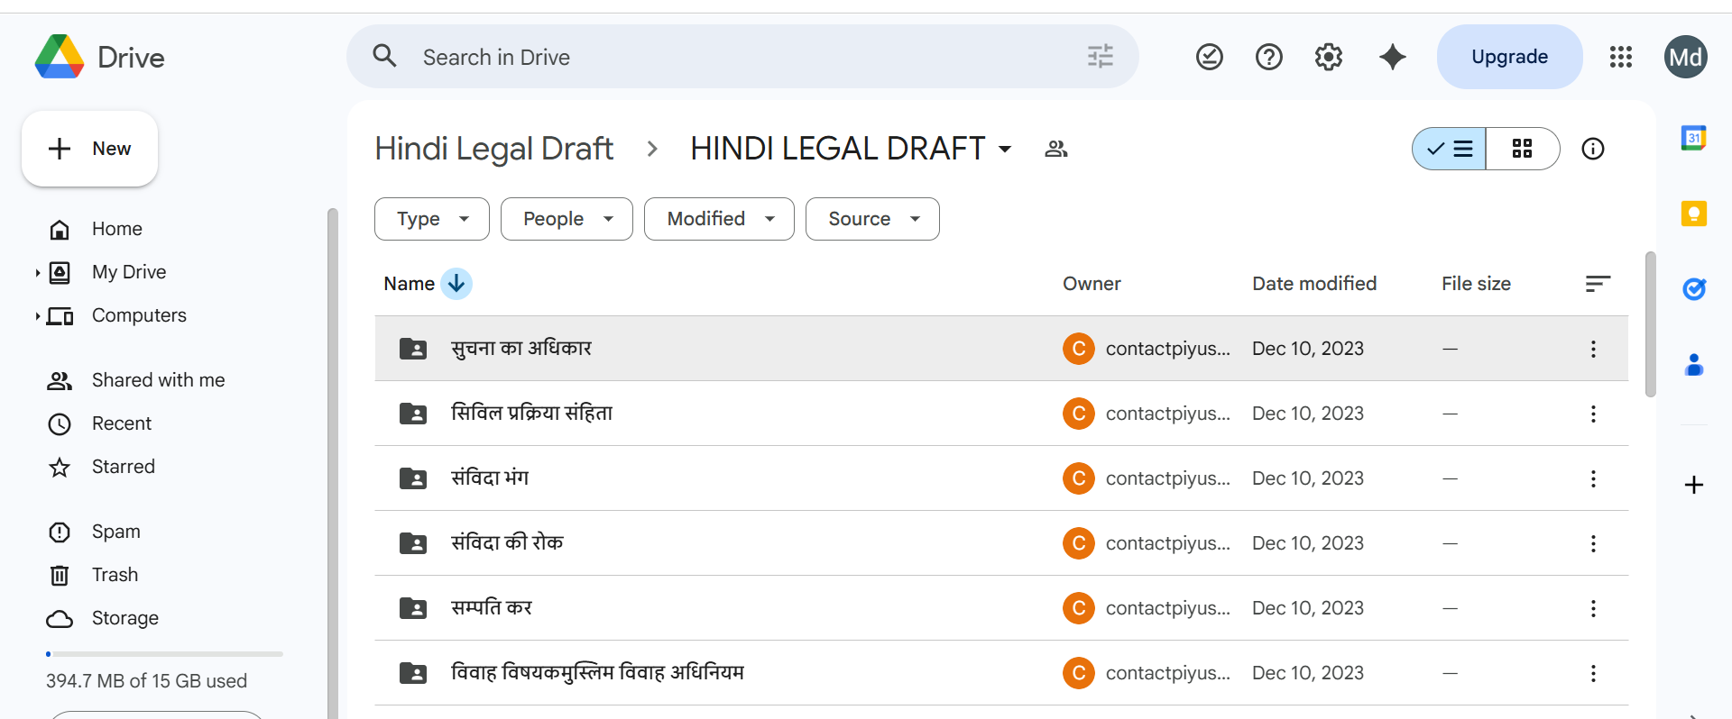The width and height of the screenshot is (1732, 719).
Task: View folder details info icon
Action: click(1592, 149)
